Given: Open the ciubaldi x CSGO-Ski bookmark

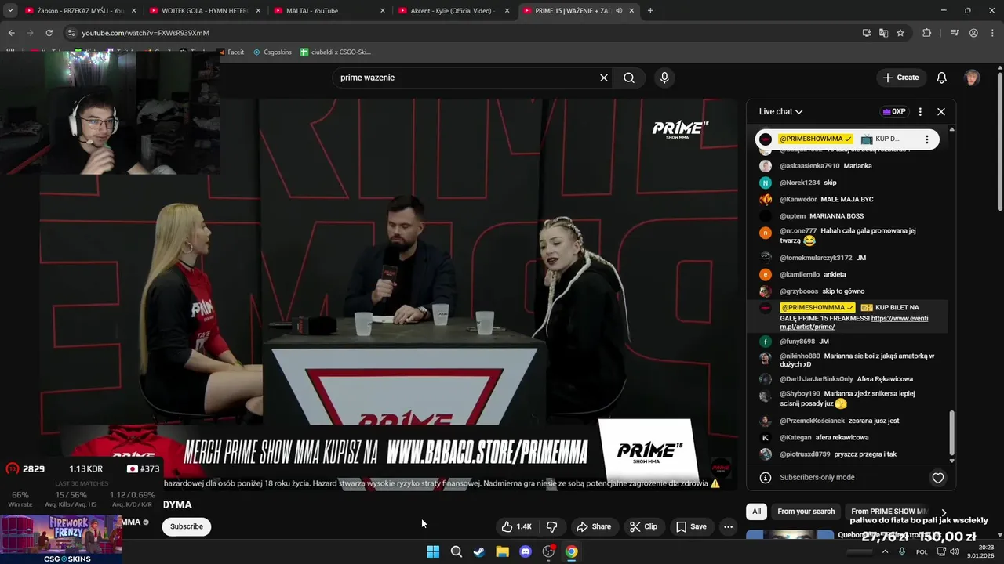Looking at the screenshot, I should coord(336,52).
